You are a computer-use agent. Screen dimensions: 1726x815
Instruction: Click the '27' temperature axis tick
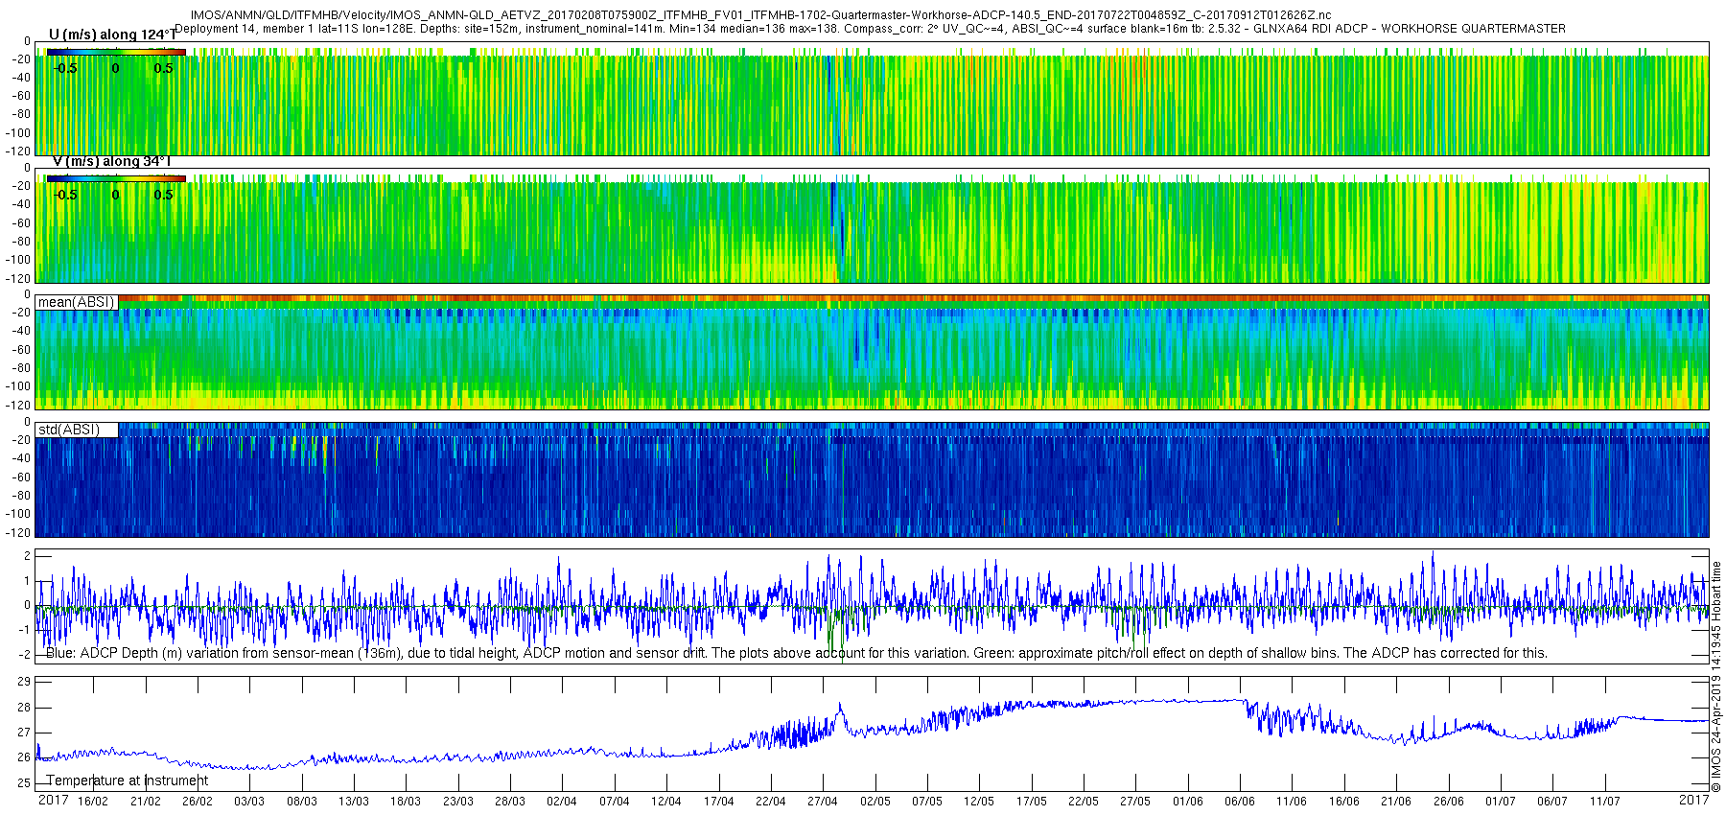click(x=25, y=733)
